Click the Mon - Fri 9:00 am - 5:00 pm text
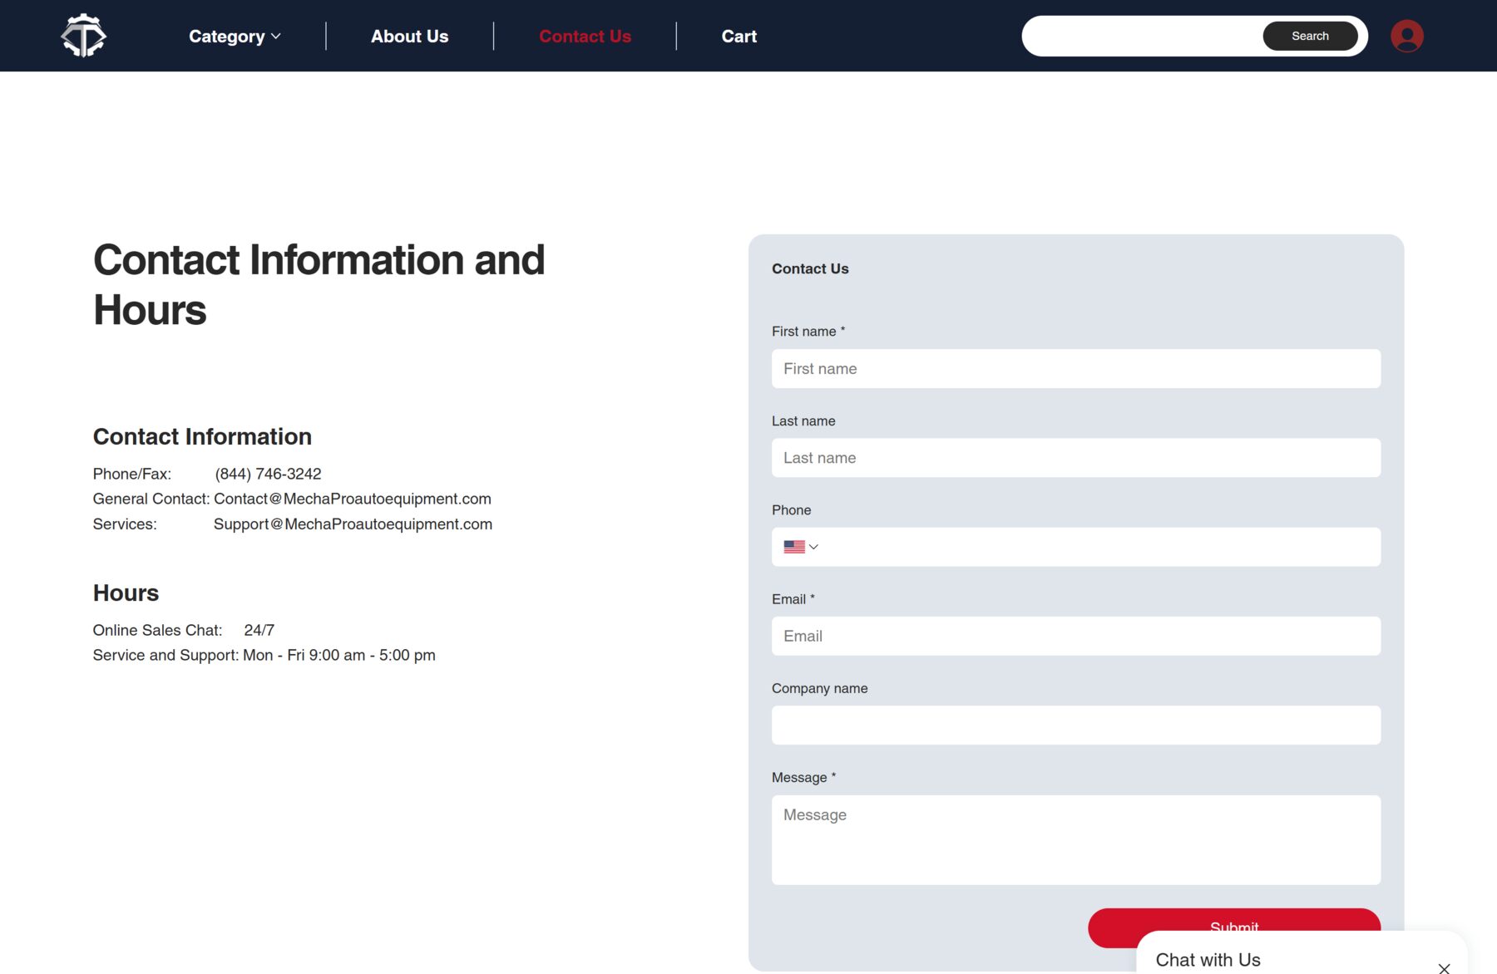The width and height of the screenshot is (1497, 974). [x=339, y=655]
